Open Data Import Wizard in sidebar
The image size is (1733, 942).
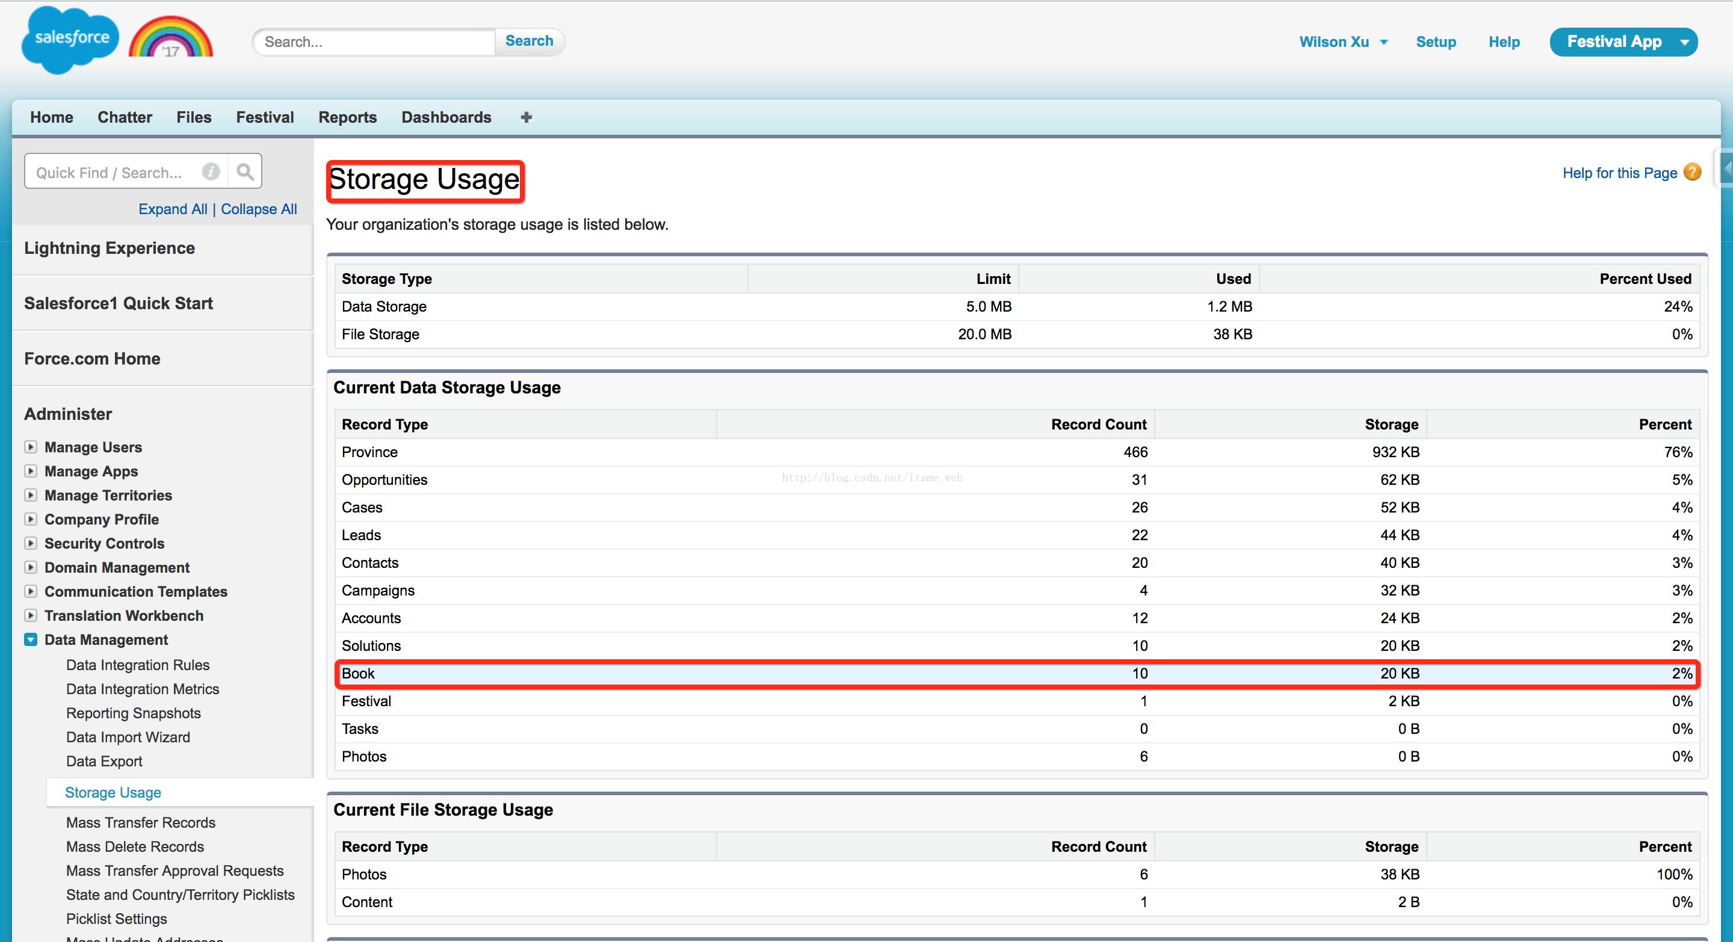point(128,737)
